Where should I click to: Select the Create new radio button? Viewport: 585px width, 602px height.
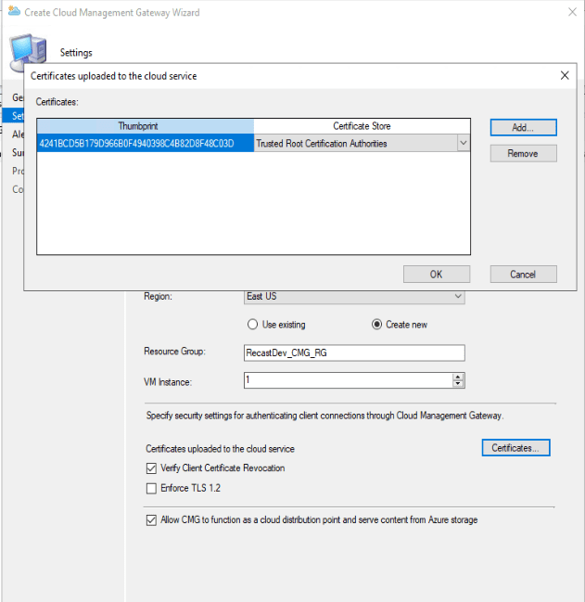376,325
